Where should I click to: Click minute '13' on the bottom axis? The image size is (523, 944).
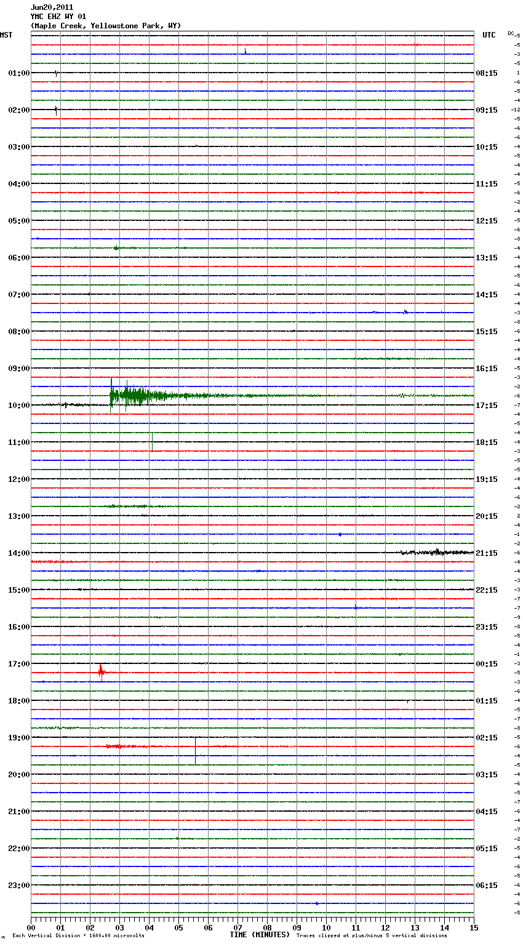(415, 927)
